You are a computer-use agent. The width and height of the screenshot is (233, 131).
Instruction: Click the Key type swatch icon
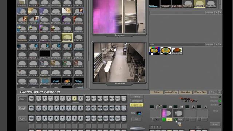coord(138,113)
